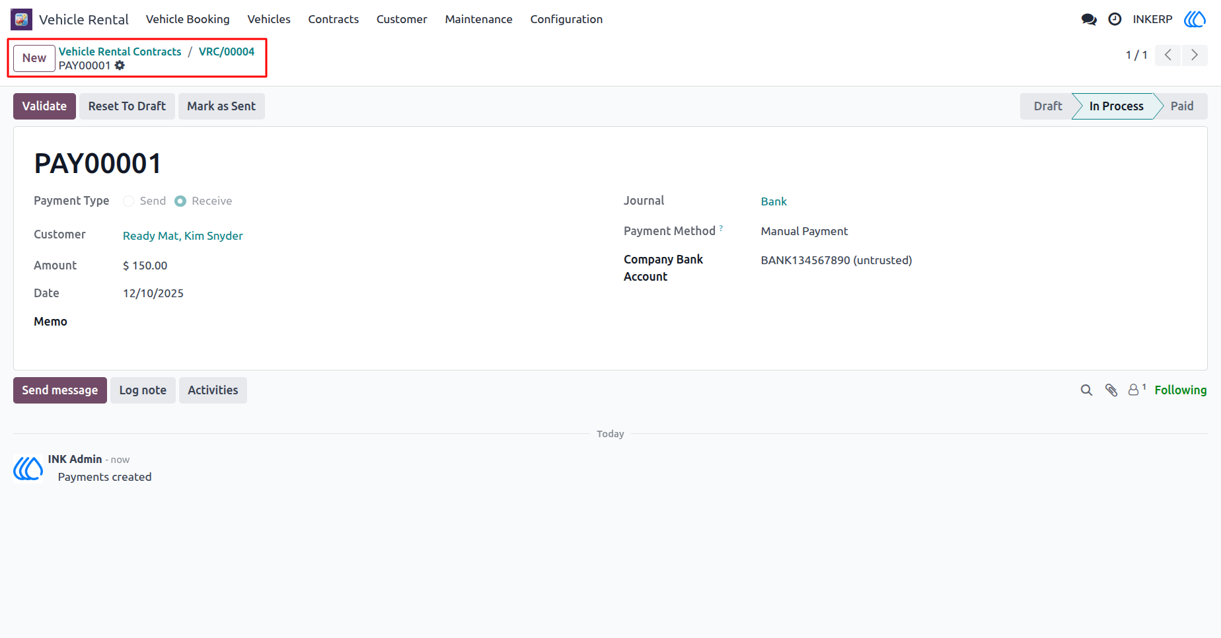
Task: Click the Draft status stage
Action: click(1048, 106)
